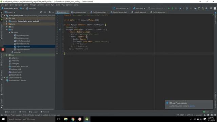Open File Explorer from taskbar

point(66,119)
